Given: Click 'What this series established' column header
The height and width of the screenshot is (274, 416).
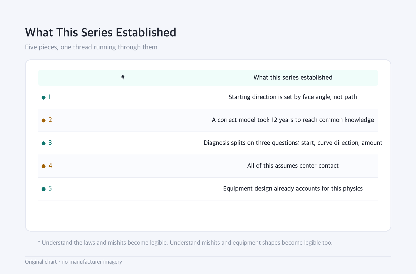Looking at the screenshot, I should [293, 77].
